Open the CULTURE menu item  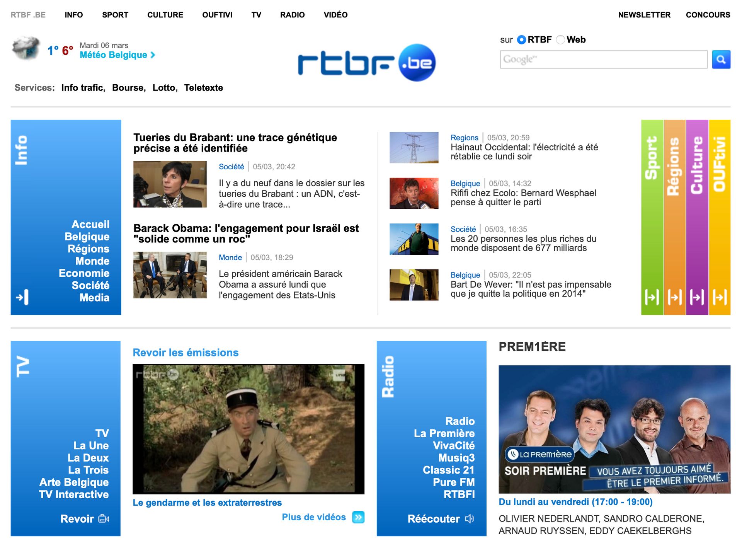coord(165,15)
